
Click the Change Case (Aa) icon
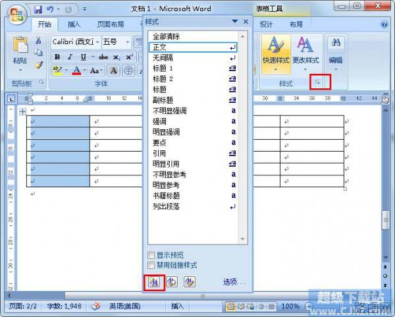(95, 71)
